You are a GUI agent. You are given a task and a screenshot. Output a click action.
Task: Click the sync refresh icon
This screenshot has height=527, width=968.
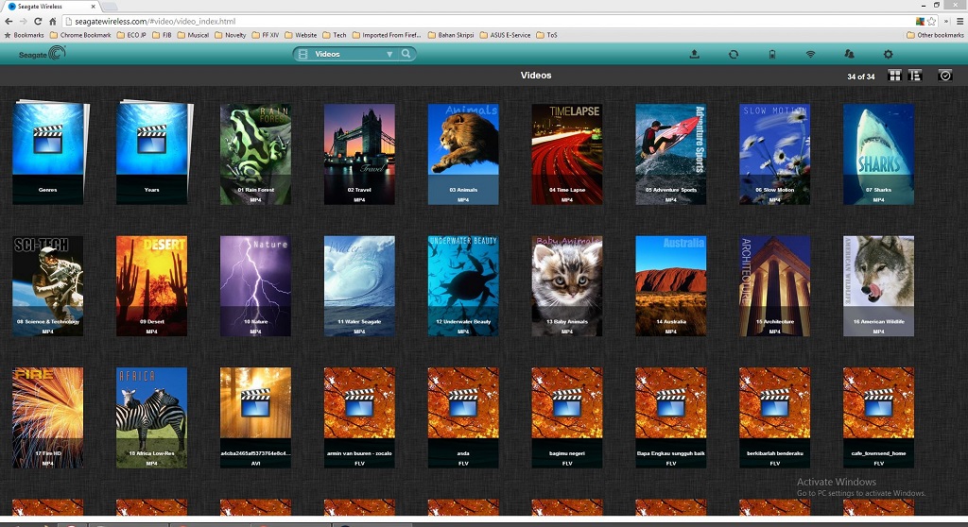click(x=734, y=55)
